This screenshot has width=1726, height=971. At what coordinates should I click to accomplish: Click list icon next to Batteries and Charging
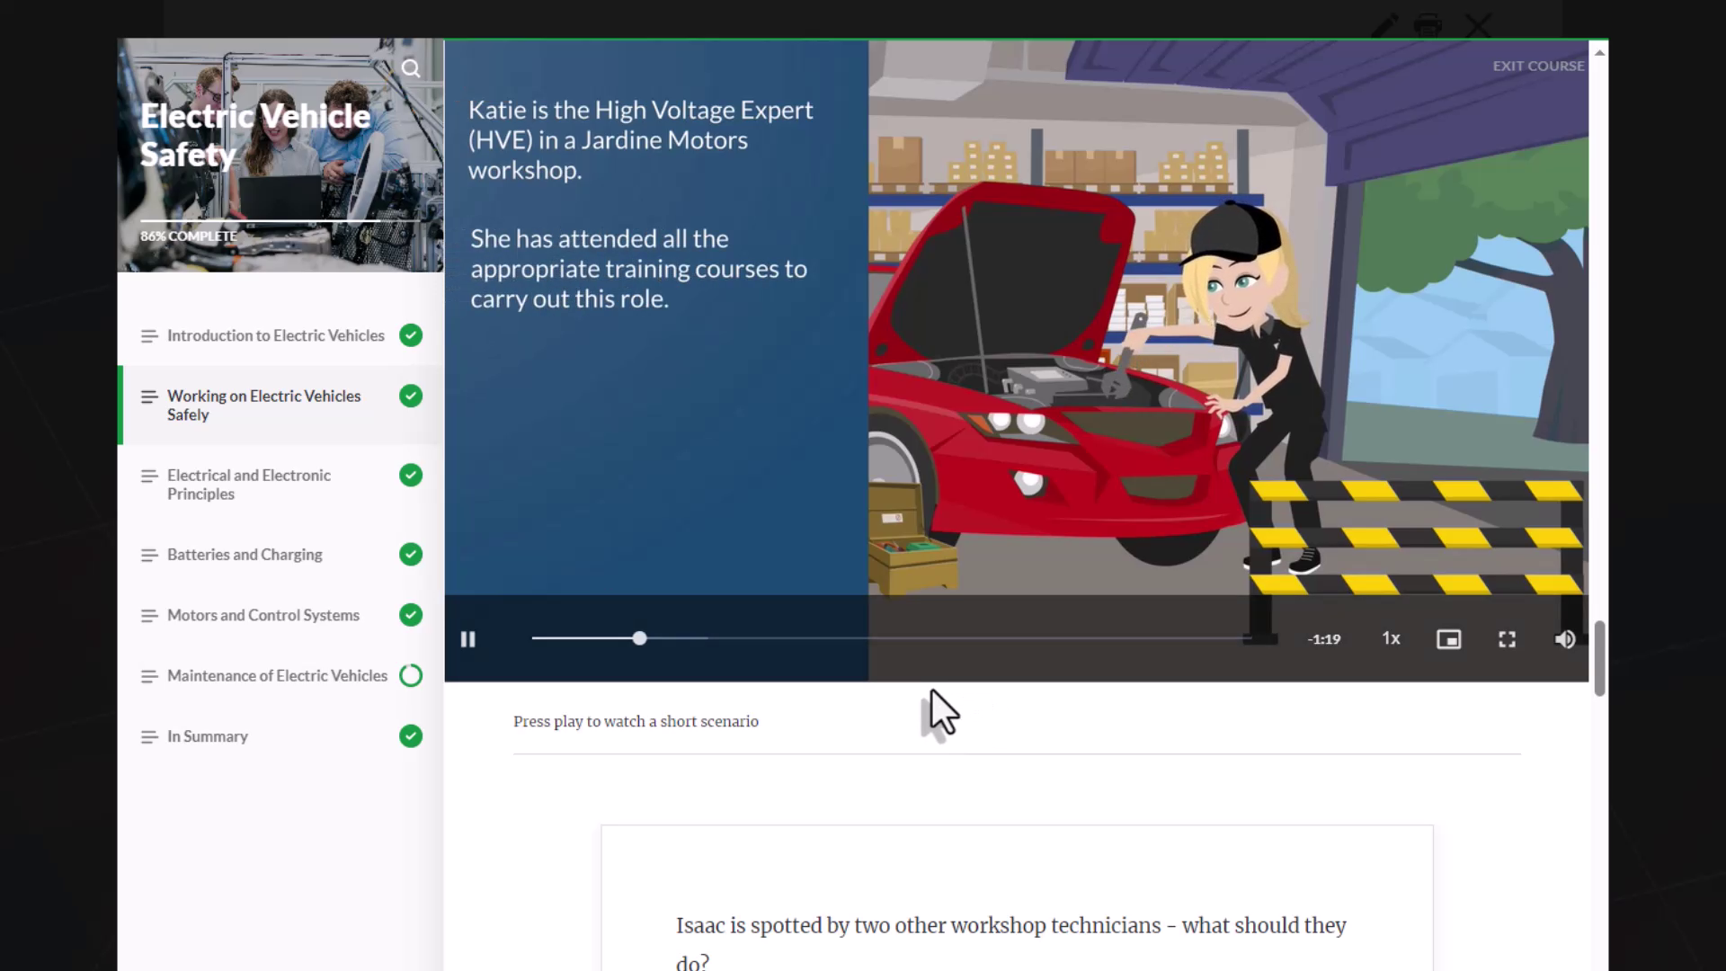(149, 556)
